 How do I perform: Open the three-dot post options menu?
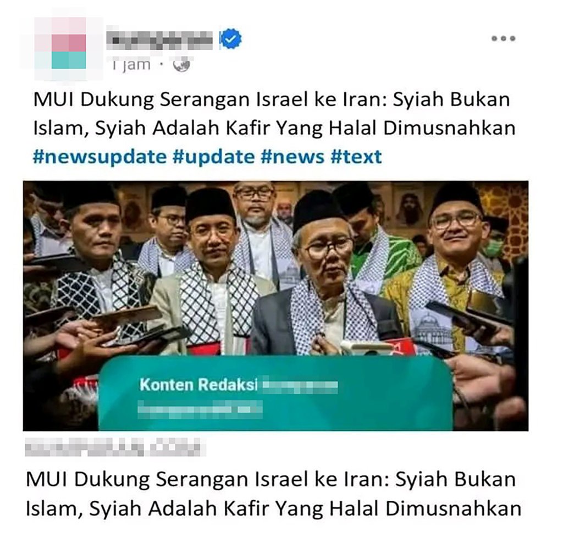coord(503,38)
